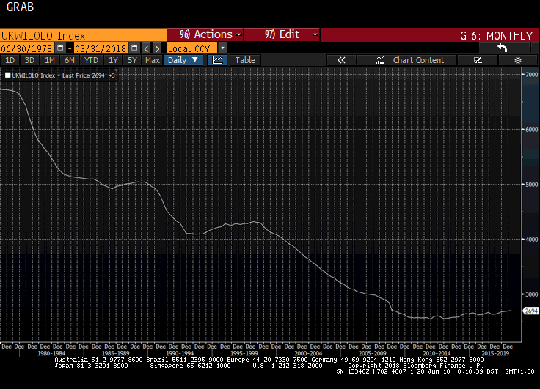Open the 96 Actions menu
This screenshot has width=540, height=389.
(205, 34)
